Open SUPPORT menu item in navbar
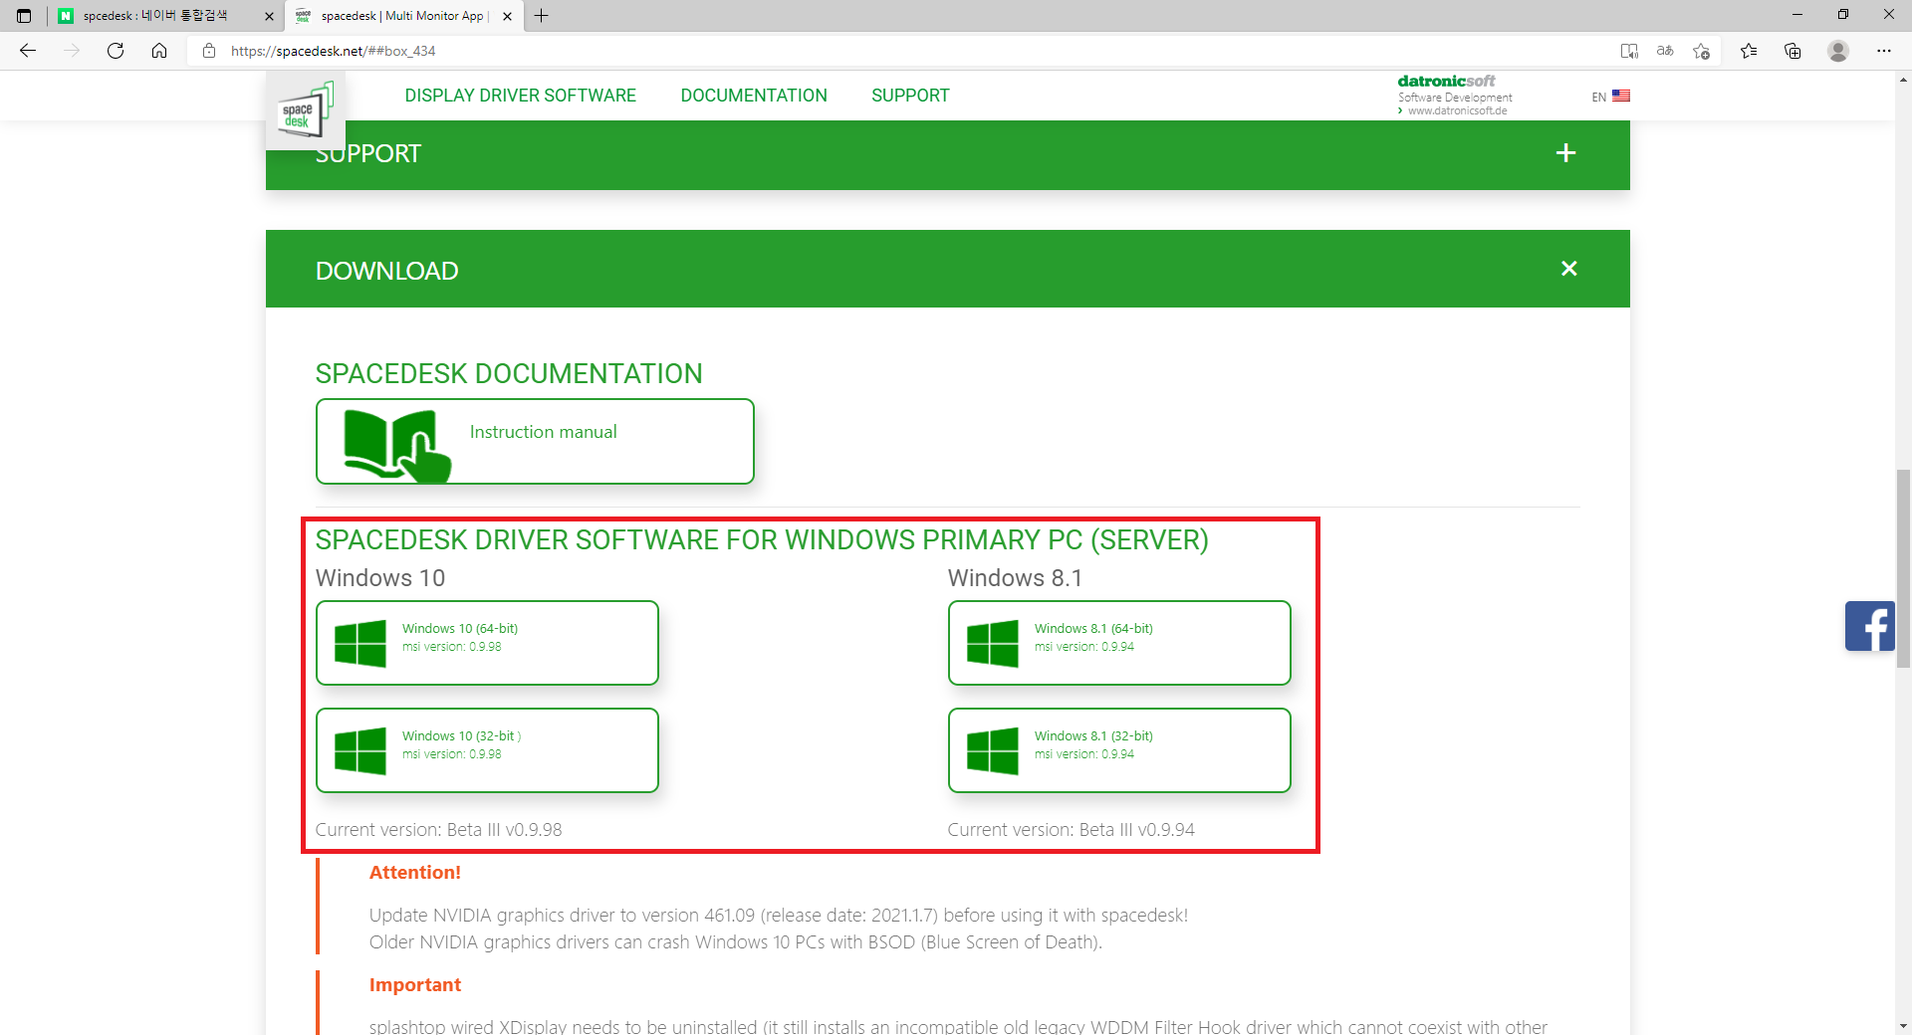The image size is (1912, 1035). (x=910, y=96)
